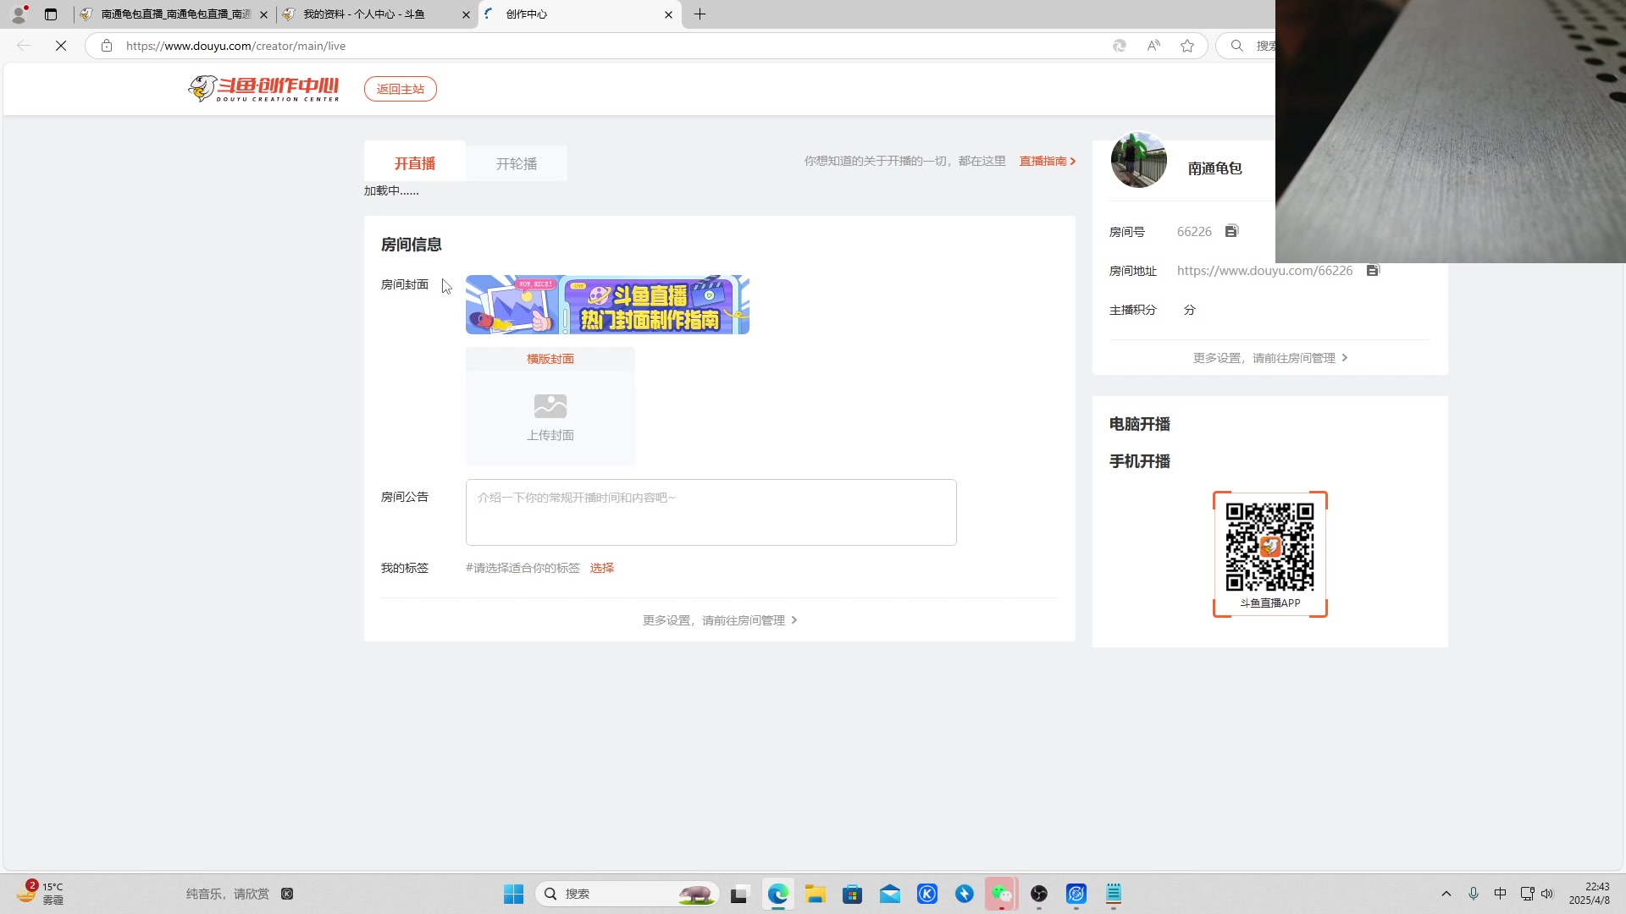Close the 我的资料 browser tab
Screen dimensions: 1626x914
(466, 14)
